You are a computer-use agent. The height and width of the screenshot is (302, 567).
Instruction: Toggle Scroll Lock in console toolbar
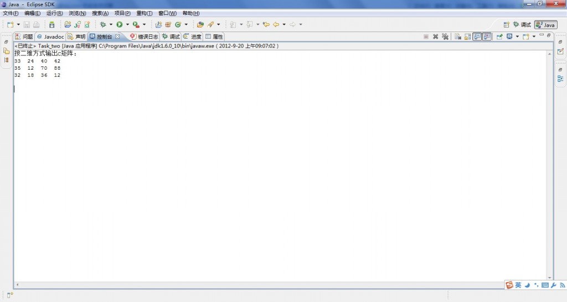pyautogui.click(x=467, y=37)
